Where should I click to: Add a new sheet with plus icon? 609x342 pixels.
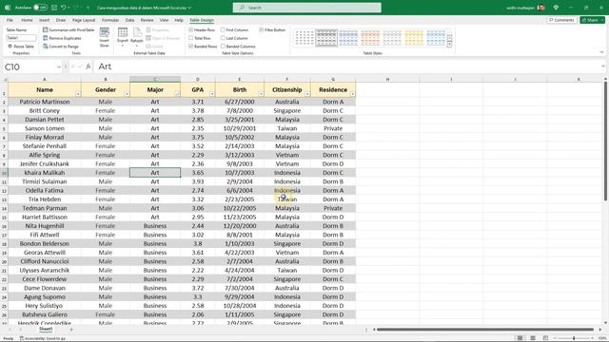point(71,330)
